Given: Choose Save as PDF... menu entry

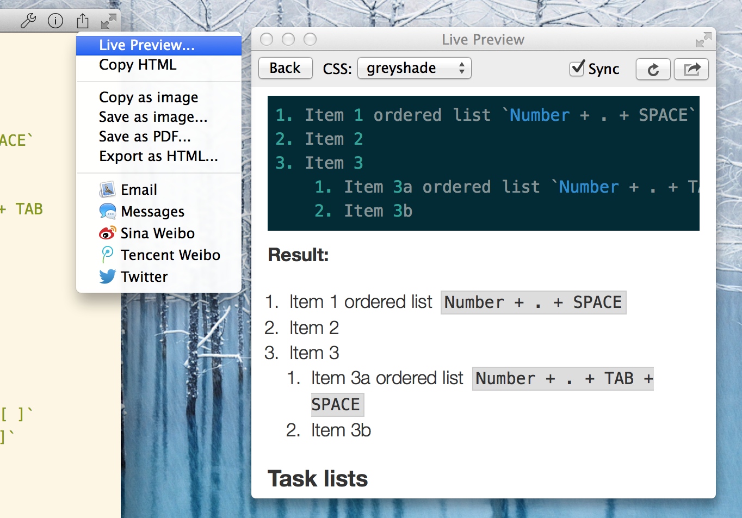Looking at the screenshot, I should point(145,137).
